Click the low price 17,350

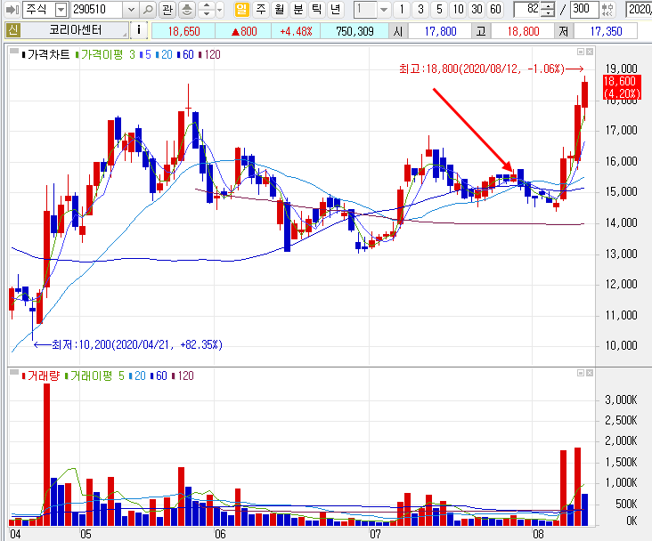(x=606, y=31)
